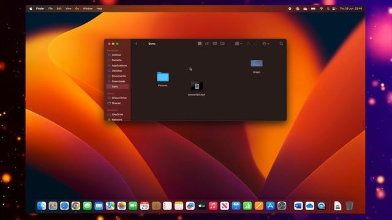
Task: Open FaceTime from the Dock
Action: tap(133, 206)
